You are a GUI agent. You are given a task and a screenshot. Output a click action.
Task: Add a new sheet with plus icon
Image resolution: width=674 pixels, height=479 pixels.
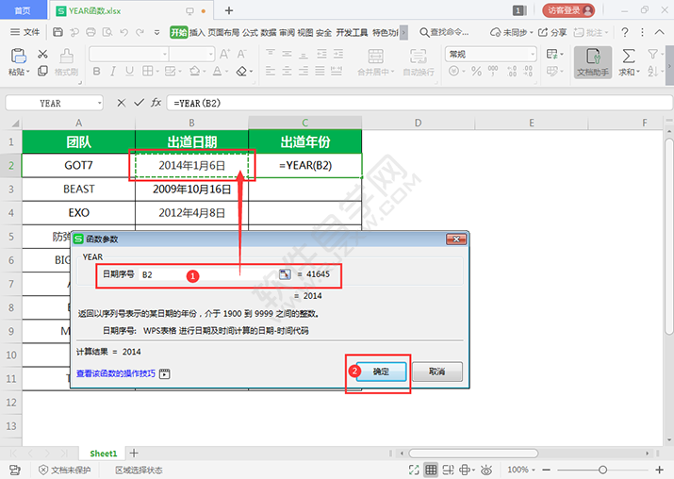[134, 454]
